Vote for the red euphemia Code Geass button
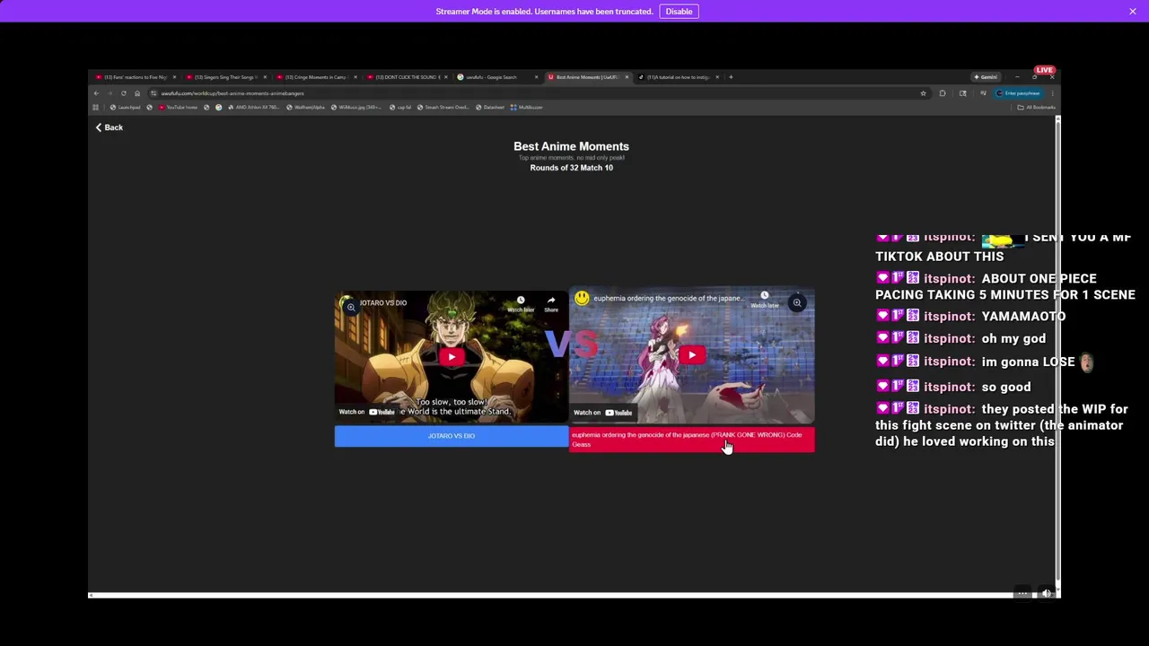The image size is (1149, 646). tap(692, 440)
